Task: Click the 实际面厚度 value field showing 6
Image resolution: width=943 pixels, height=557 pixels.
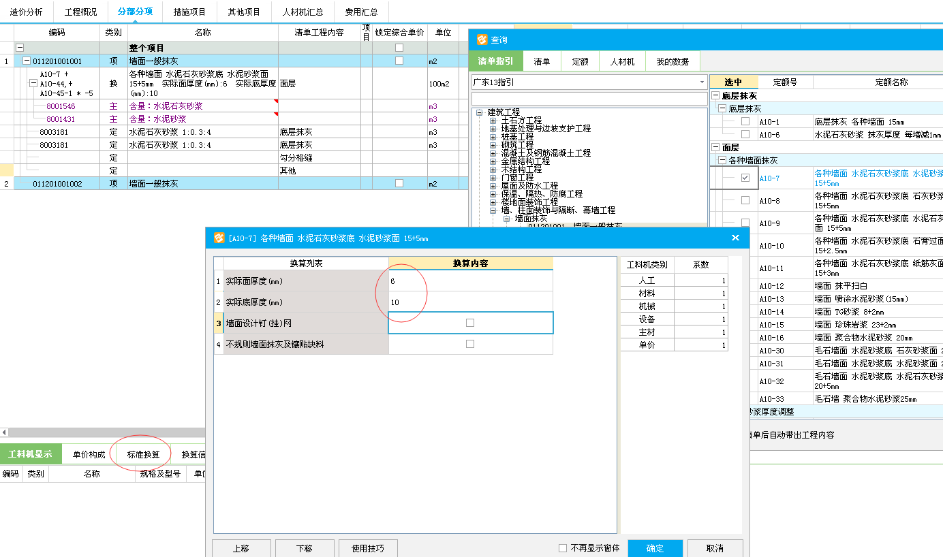Action: [x=471, y=281]
